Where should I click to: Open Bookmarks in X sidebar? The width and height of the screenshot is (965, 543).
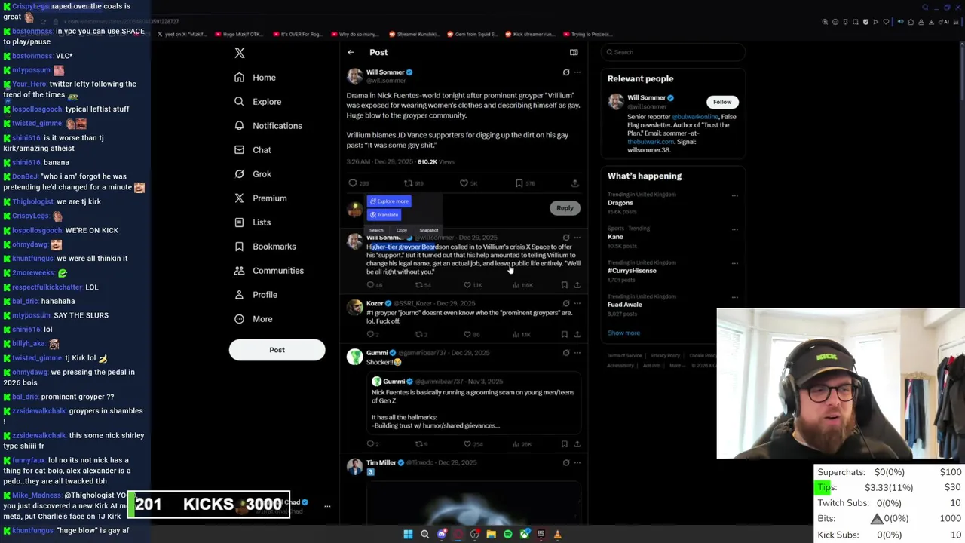265,247
